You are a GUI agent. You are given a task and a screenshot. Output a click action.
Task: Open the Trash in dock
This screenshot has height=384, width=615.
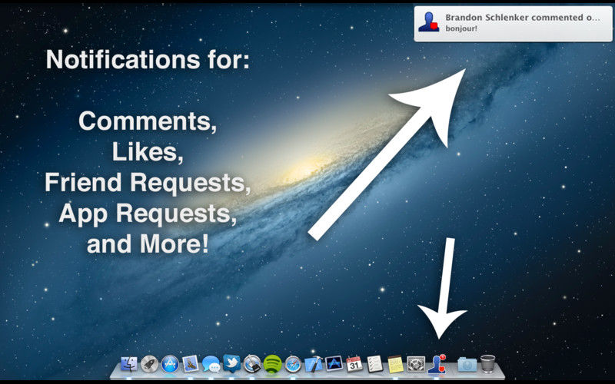488,363
